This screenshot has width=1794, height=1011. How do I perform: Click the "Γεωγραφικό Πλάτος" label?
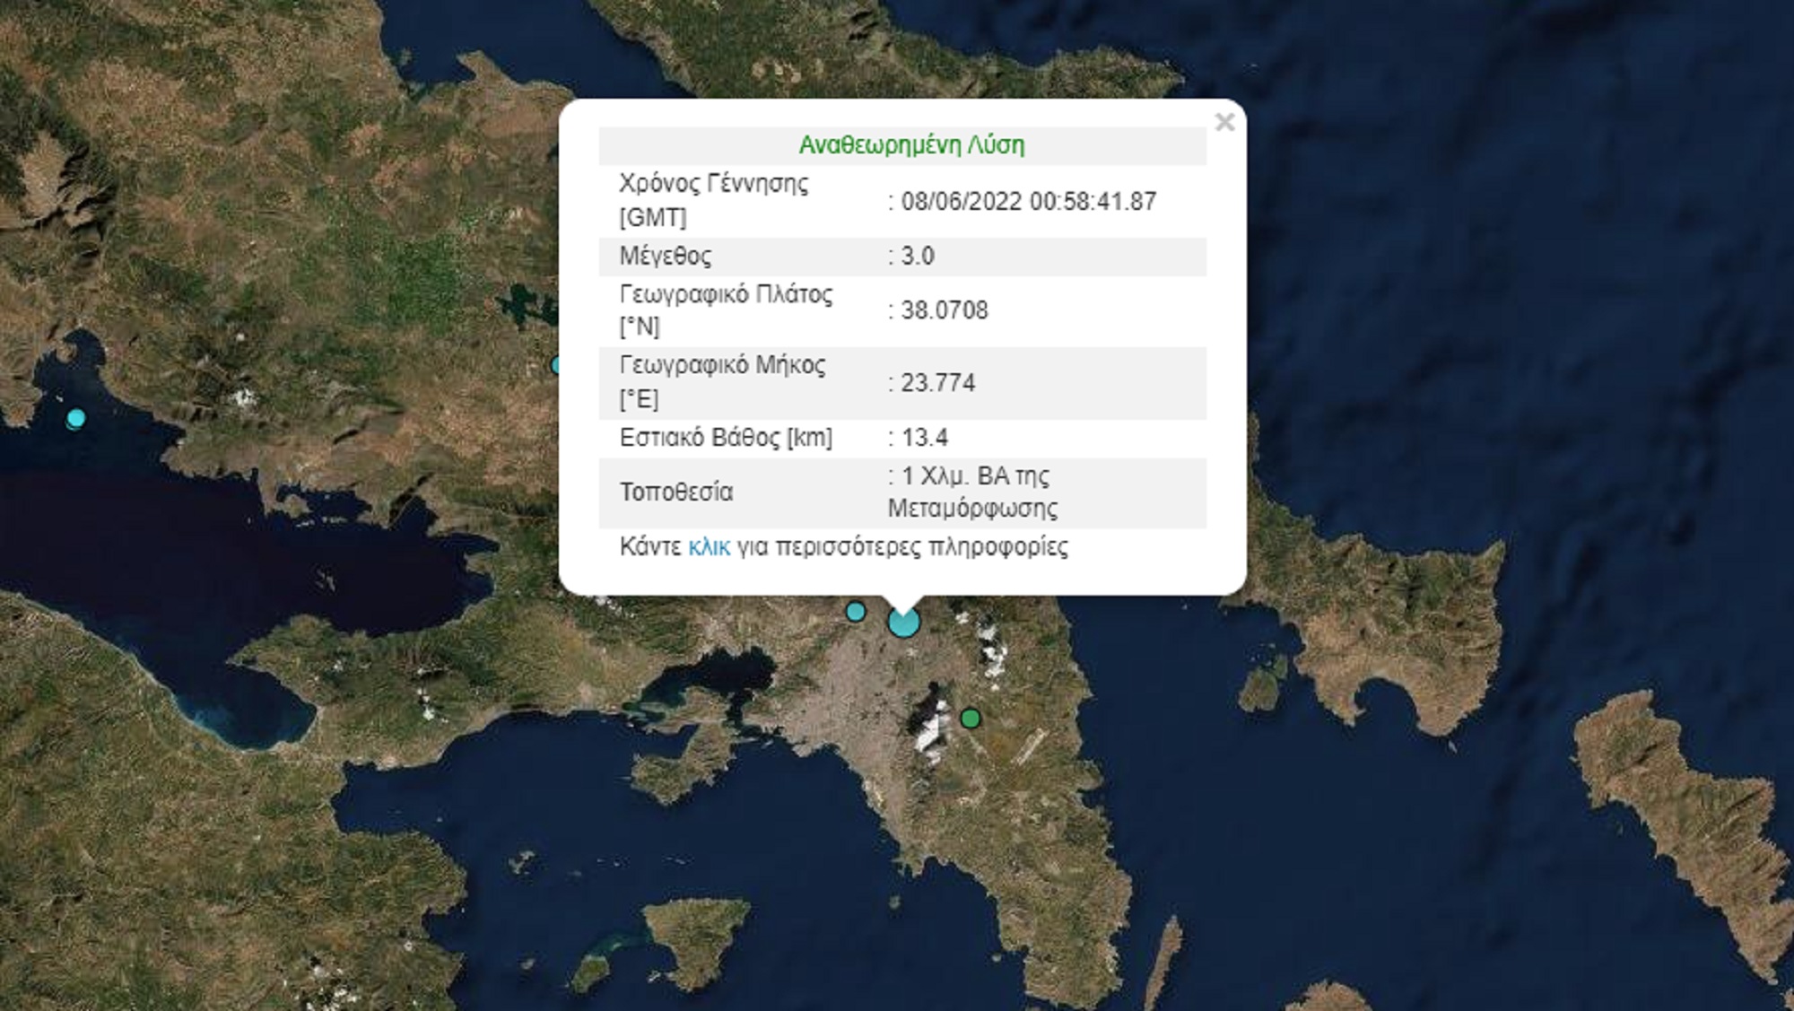click(726, 295)
